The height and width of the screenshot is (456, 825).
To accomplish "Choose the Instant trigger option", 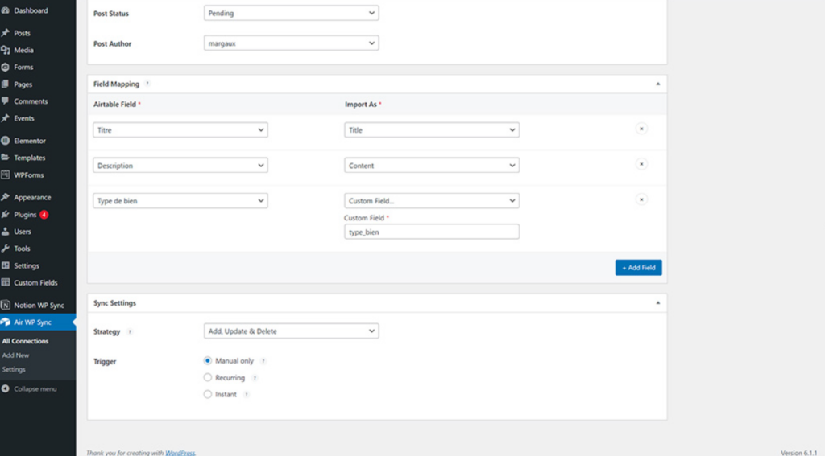I will (x=208, y=394).
